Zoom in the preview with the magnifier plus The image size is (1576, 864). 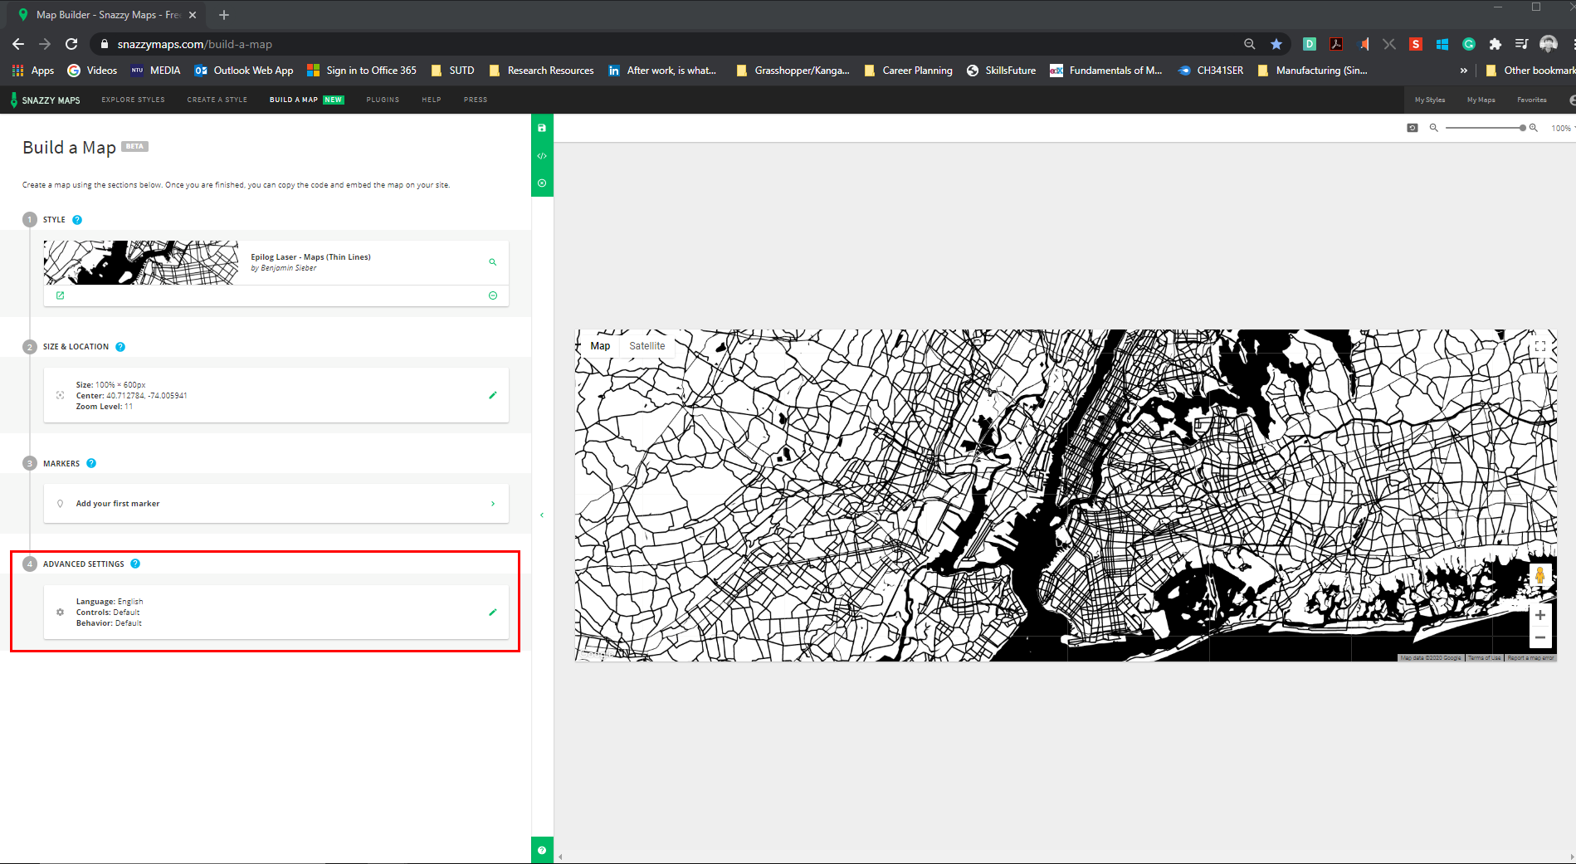coord(1534,128)
